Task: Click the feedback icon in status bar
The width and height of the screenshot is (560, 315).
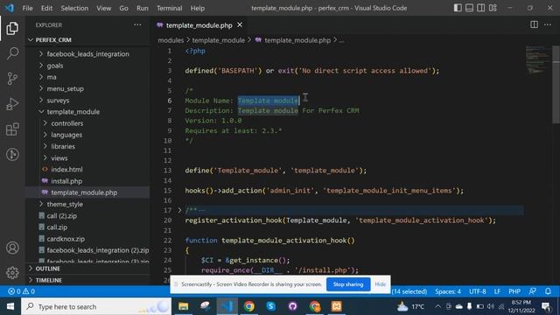Action: click(533, 291)
